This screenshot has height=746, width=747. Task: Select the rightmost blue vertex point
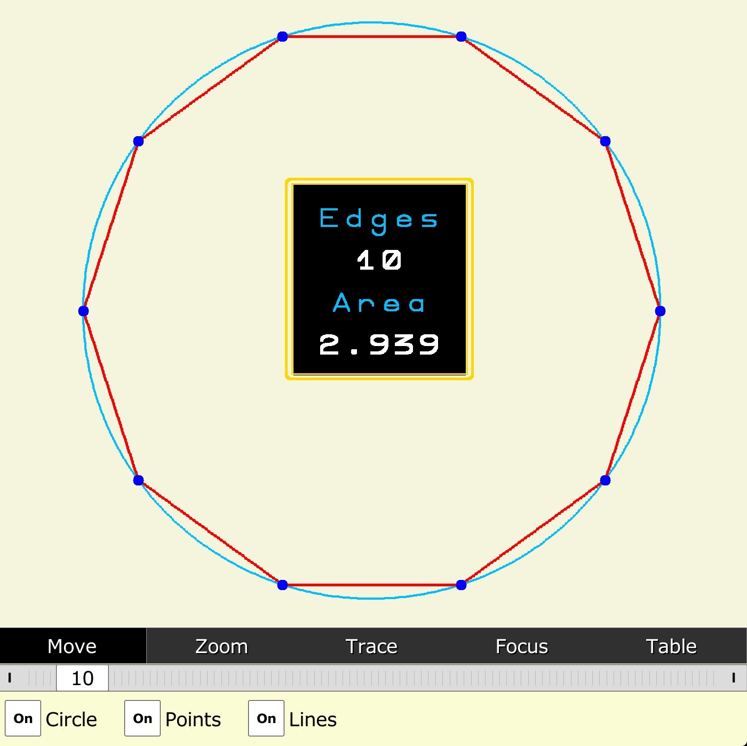pos(660,311)
